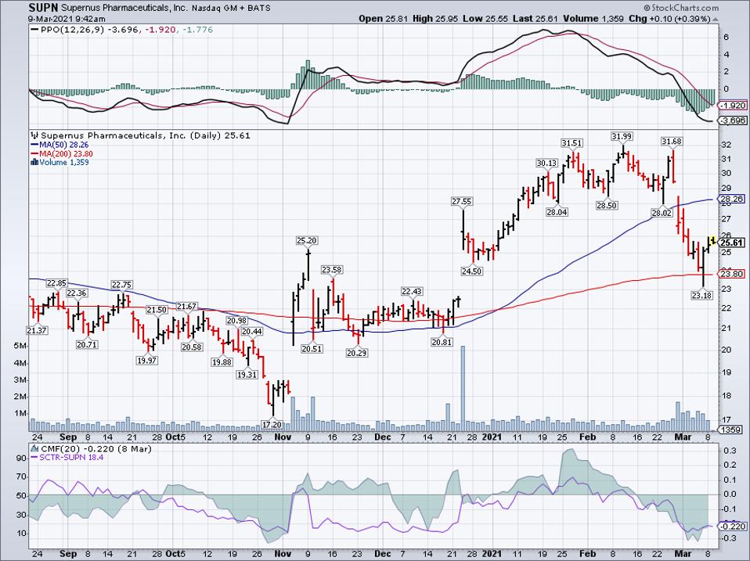Click the bar-chart icon before the Daily title
Image resolution: width=750 pixels, height=561 pixels.
[x=35, y=135]
